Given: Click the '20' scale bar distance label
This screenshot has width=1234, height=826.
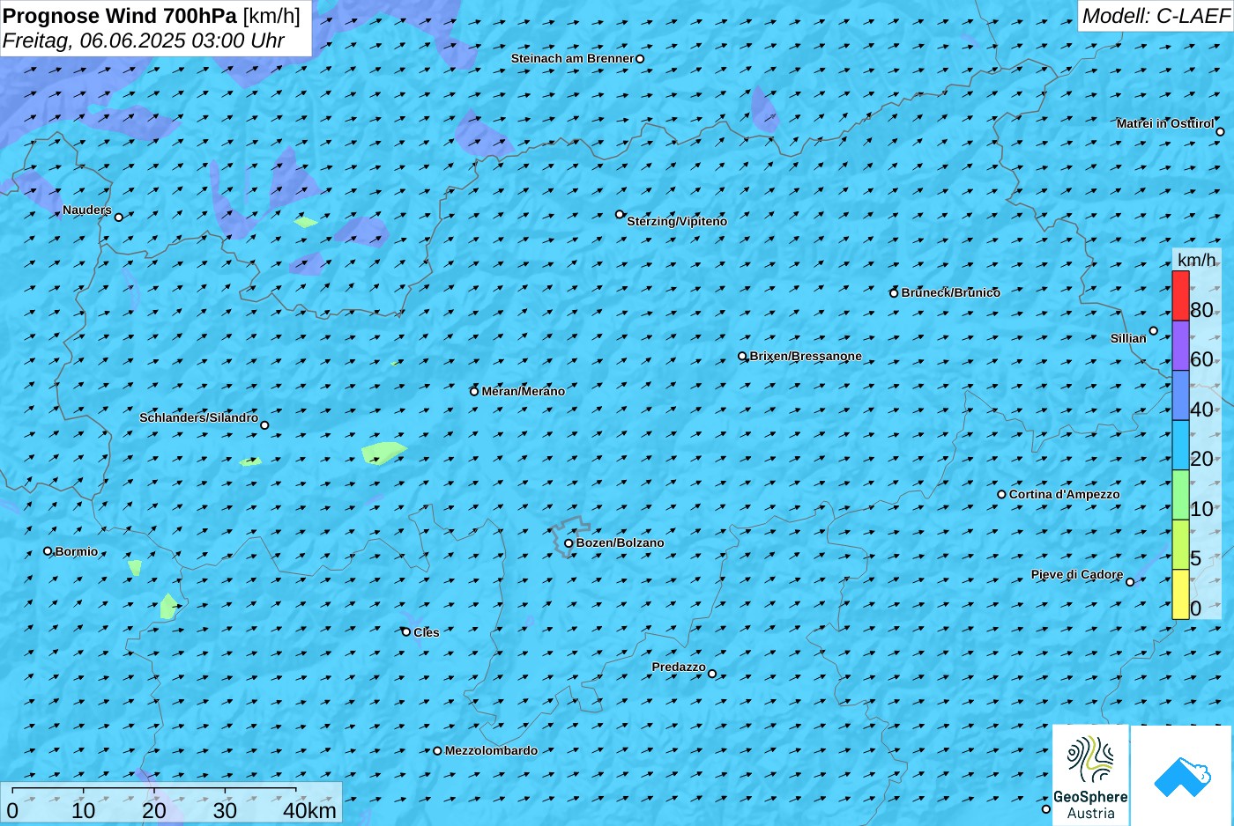Looking at the screenshot, I should (154, 810).
